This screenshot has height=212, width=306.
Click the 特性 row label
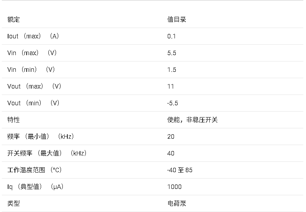coord(14,120)
